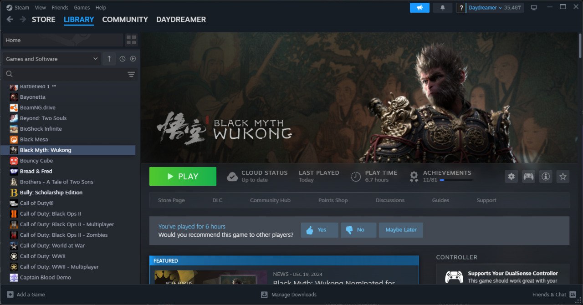Open the Friends menu
Viewport: 583px width, 305px height.
pyautogui.click(x=60, y=7)
